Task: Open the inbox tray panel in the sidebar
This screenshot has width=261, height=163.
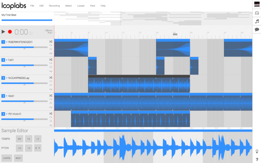Action: pyautogui.click(x=257, y=13)
